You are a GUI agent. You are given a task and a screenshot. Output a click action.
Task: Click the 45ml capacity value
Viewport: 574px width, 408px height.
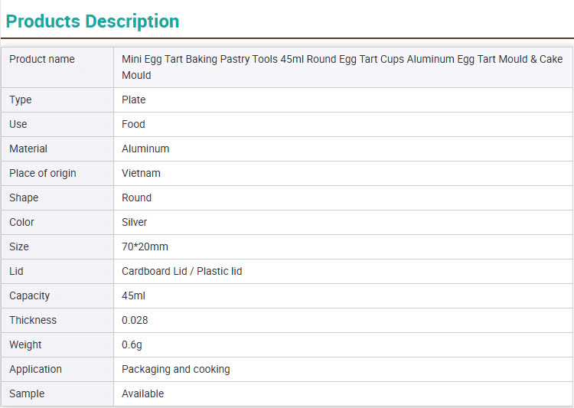pos(133,295)
